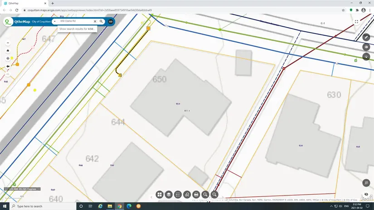374x210 pixels.
Task: Go to previous map extent arrow
Action: 8,66
